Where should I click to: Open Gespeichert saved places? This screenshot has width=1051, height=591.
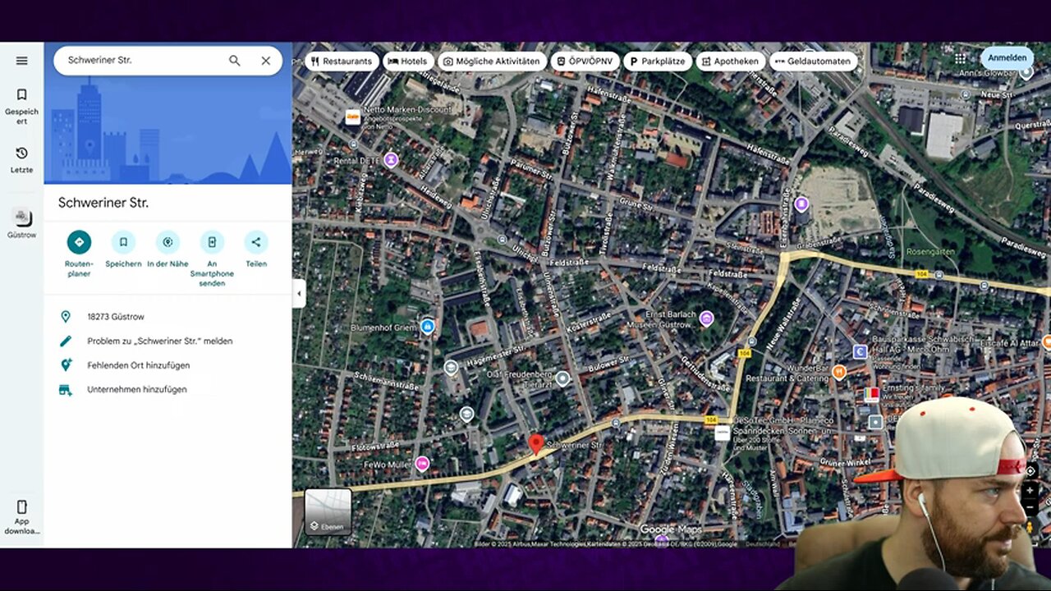(22, 107)
